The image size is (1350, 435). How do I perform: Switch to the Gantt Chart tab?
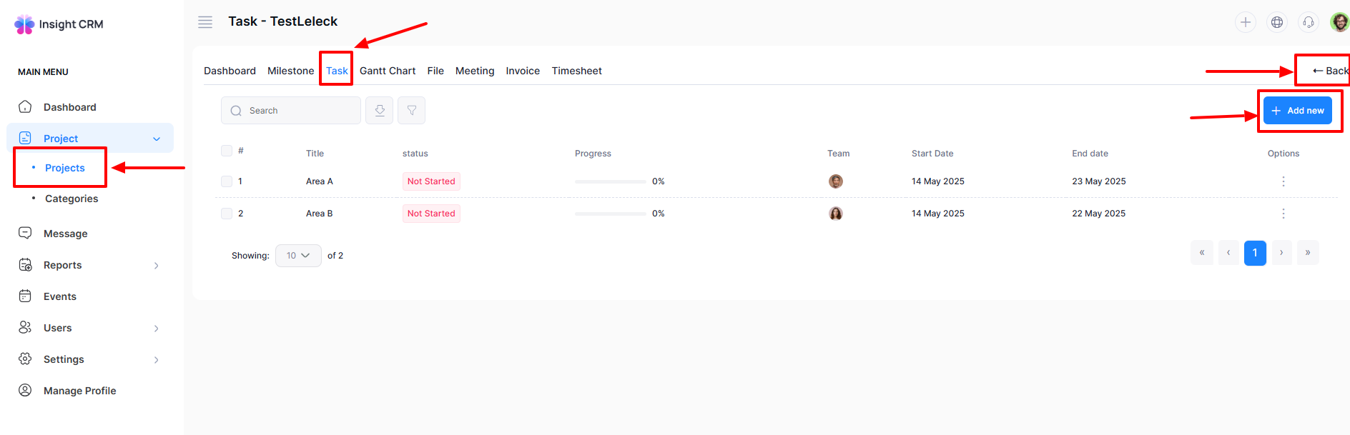click(387, 71)
